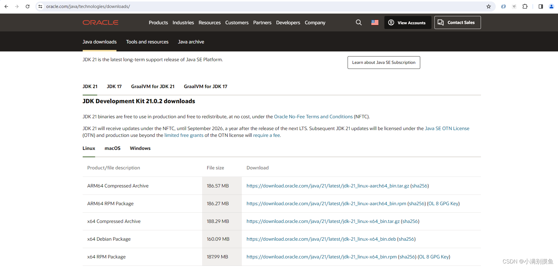Switch to the macOS tab
This screenshot has width=558, height=267.
113,148
